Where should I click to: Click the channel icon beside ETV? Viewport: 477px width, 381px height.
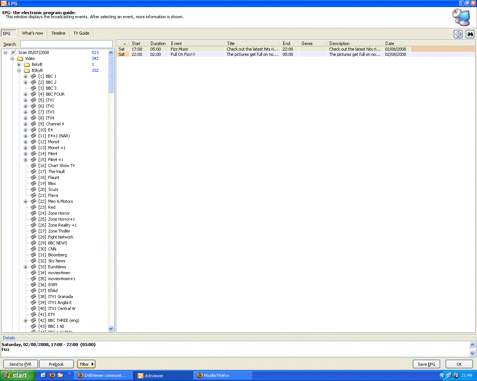point(34,314)
